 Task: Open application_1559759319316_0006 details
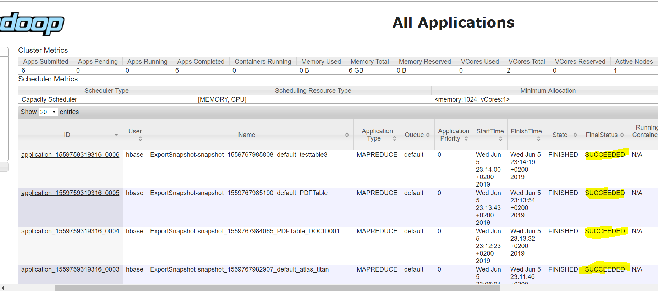pyautogui.click(x=70, y=155)
